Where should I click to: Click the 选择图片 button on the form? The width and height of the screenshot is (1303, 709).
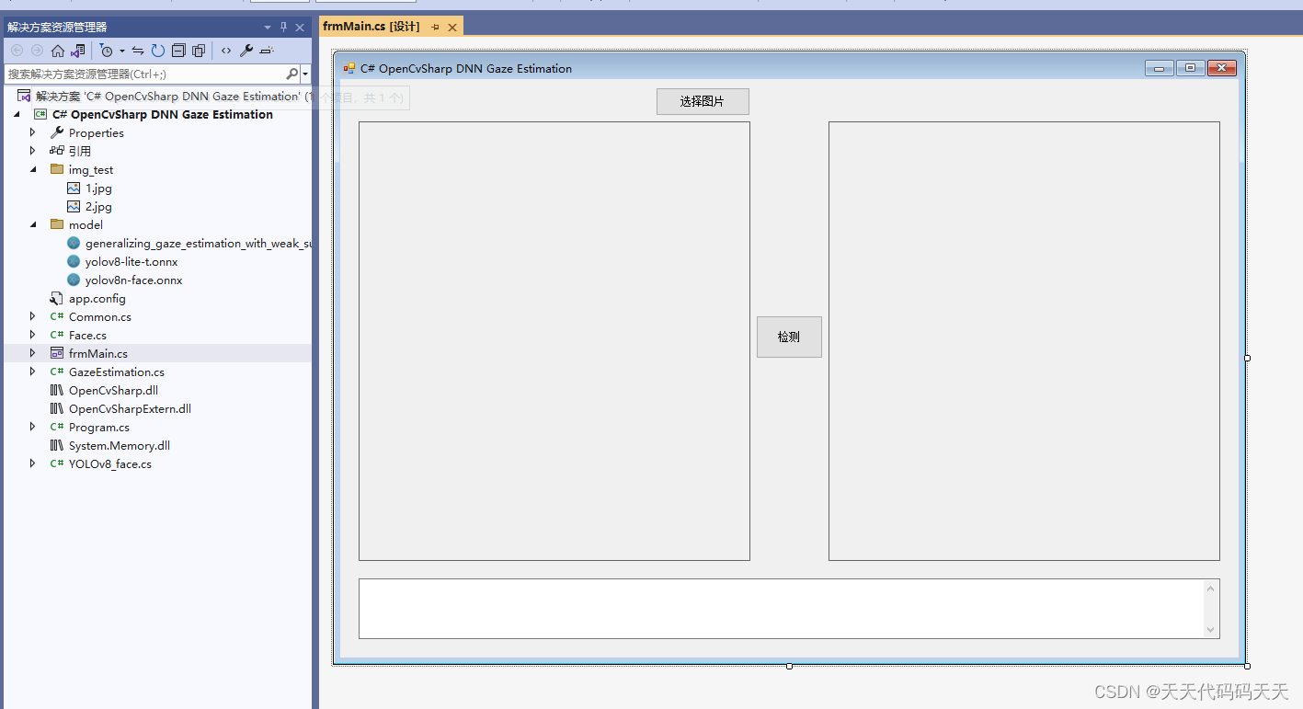(703, 101)
